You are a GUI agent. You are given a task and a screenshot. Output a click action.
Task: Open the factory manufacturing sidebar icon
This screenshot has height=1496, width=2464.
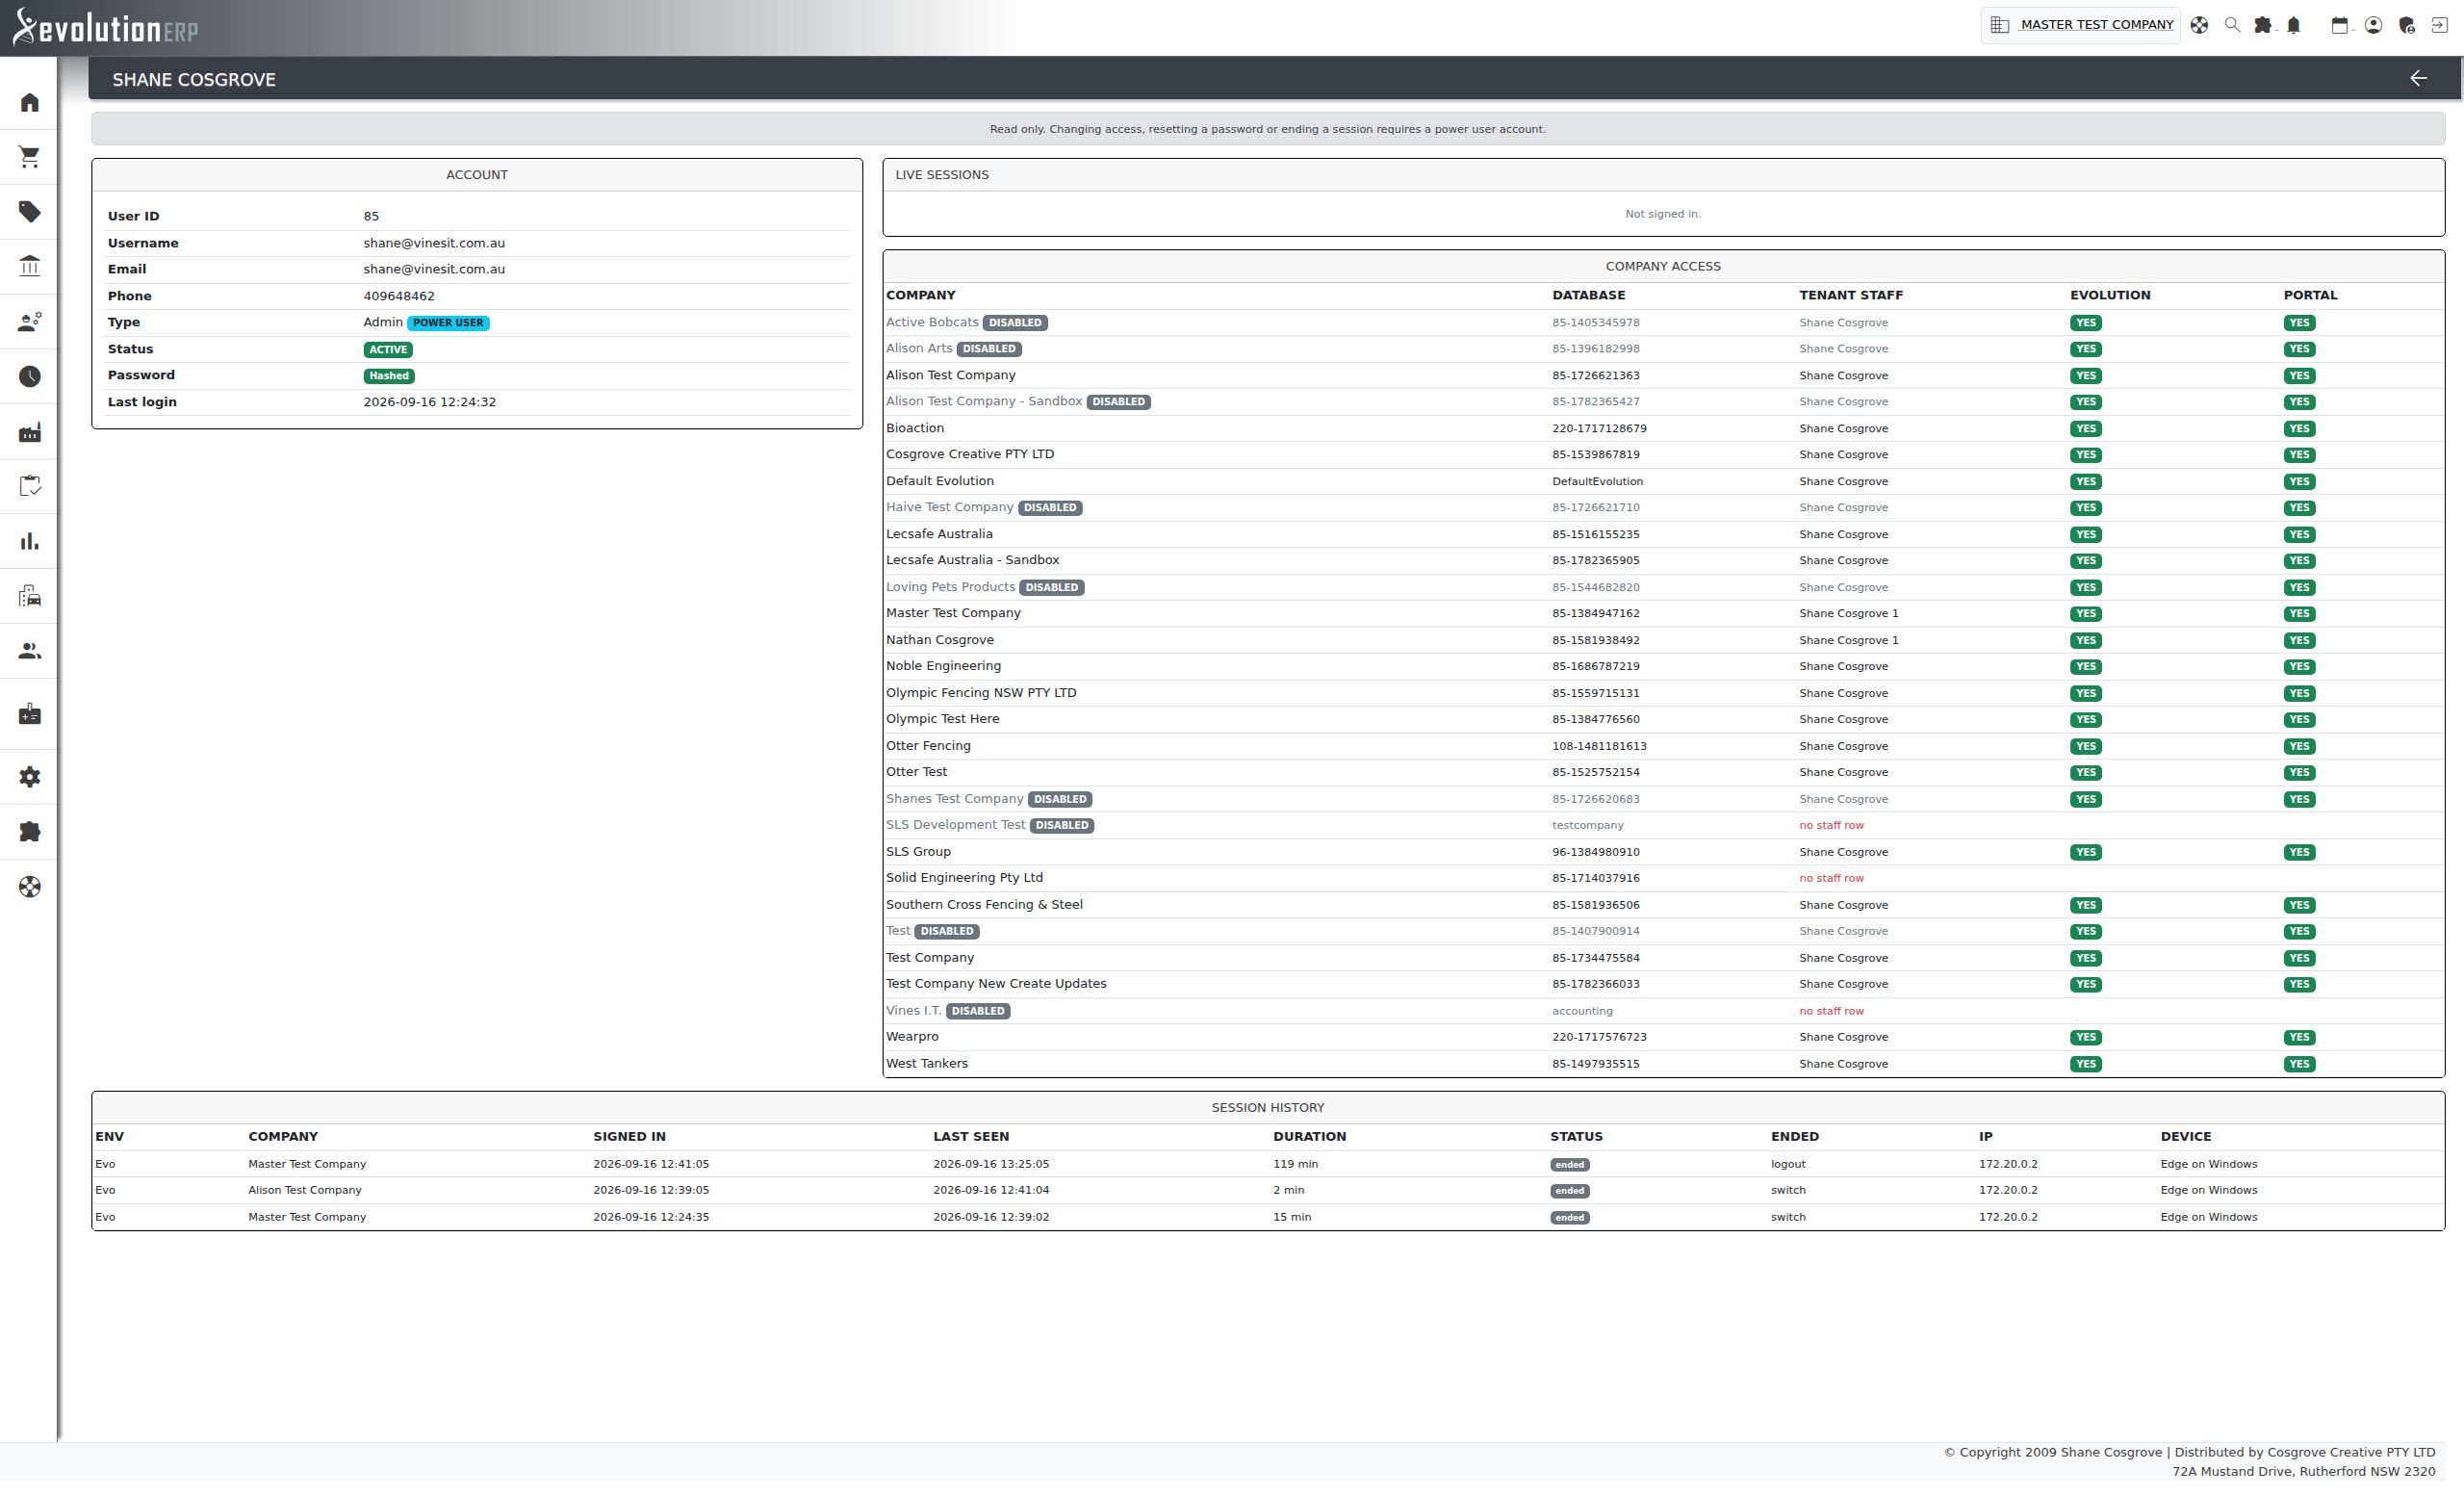[x=30, y=432]
